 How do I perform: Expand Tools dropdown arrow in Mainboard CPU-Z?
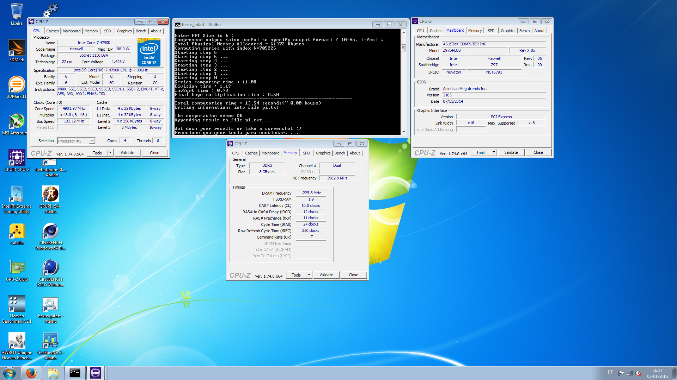[494, 152]
